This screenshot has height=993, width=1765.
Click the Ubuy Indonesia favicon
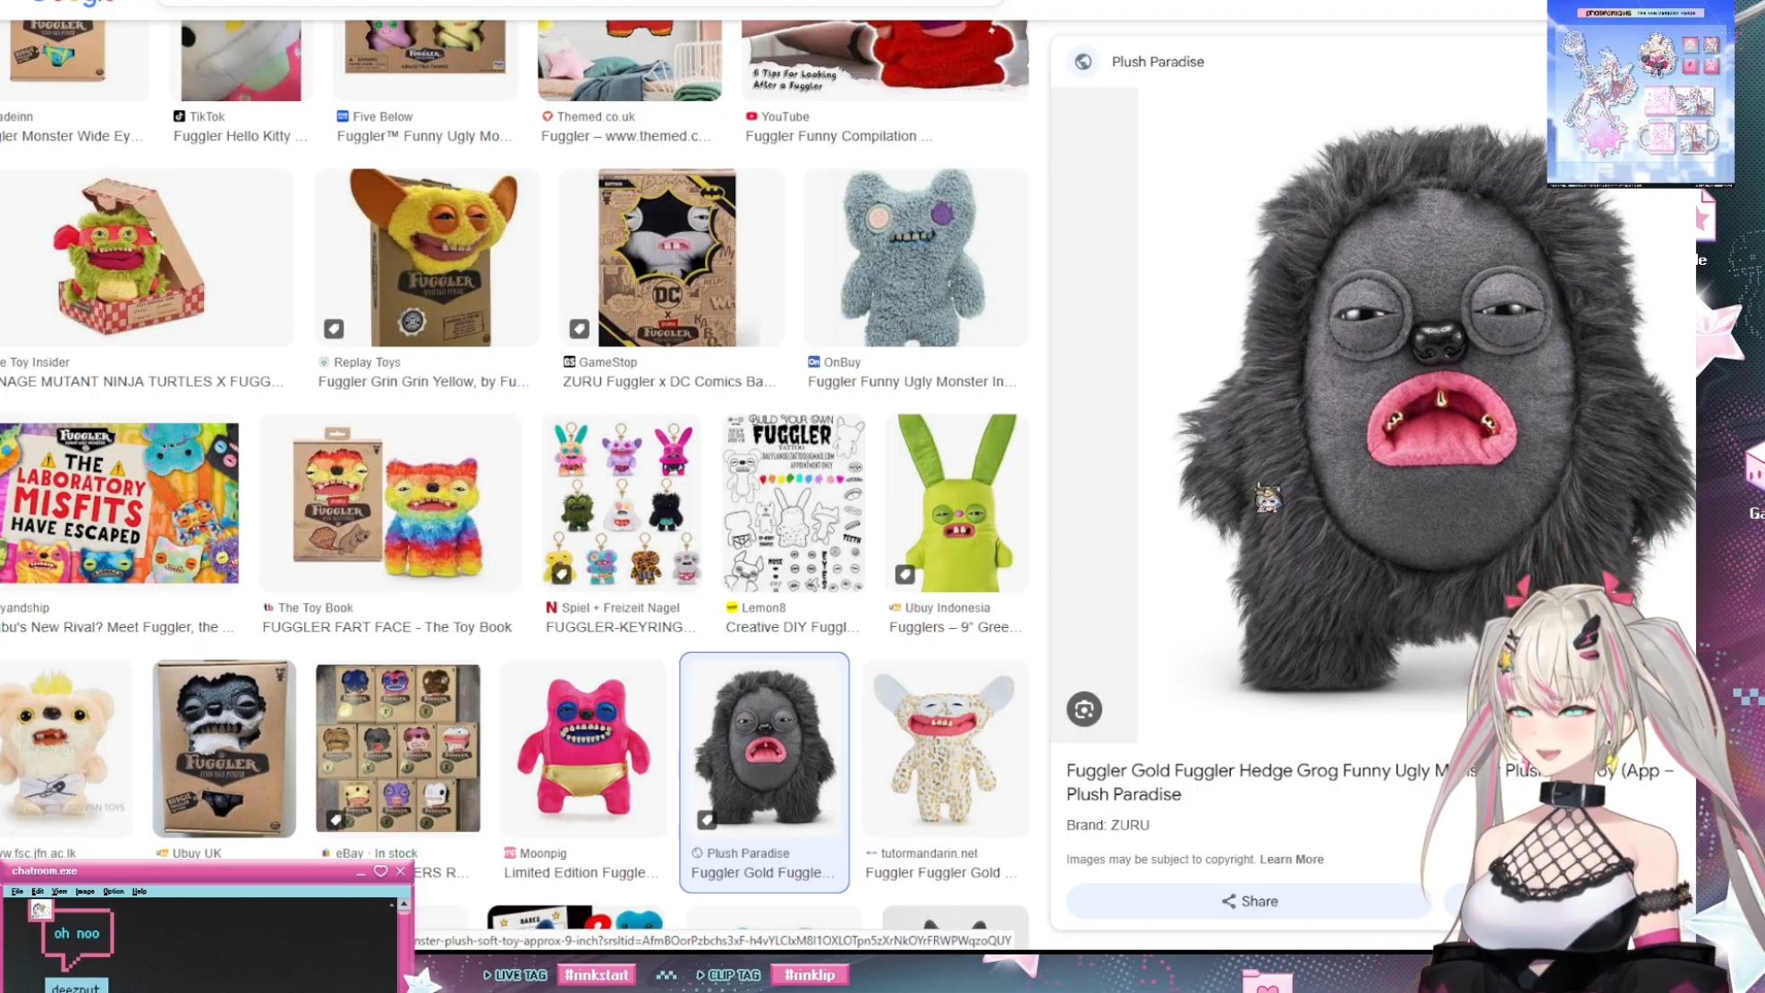tap(895, 607)
